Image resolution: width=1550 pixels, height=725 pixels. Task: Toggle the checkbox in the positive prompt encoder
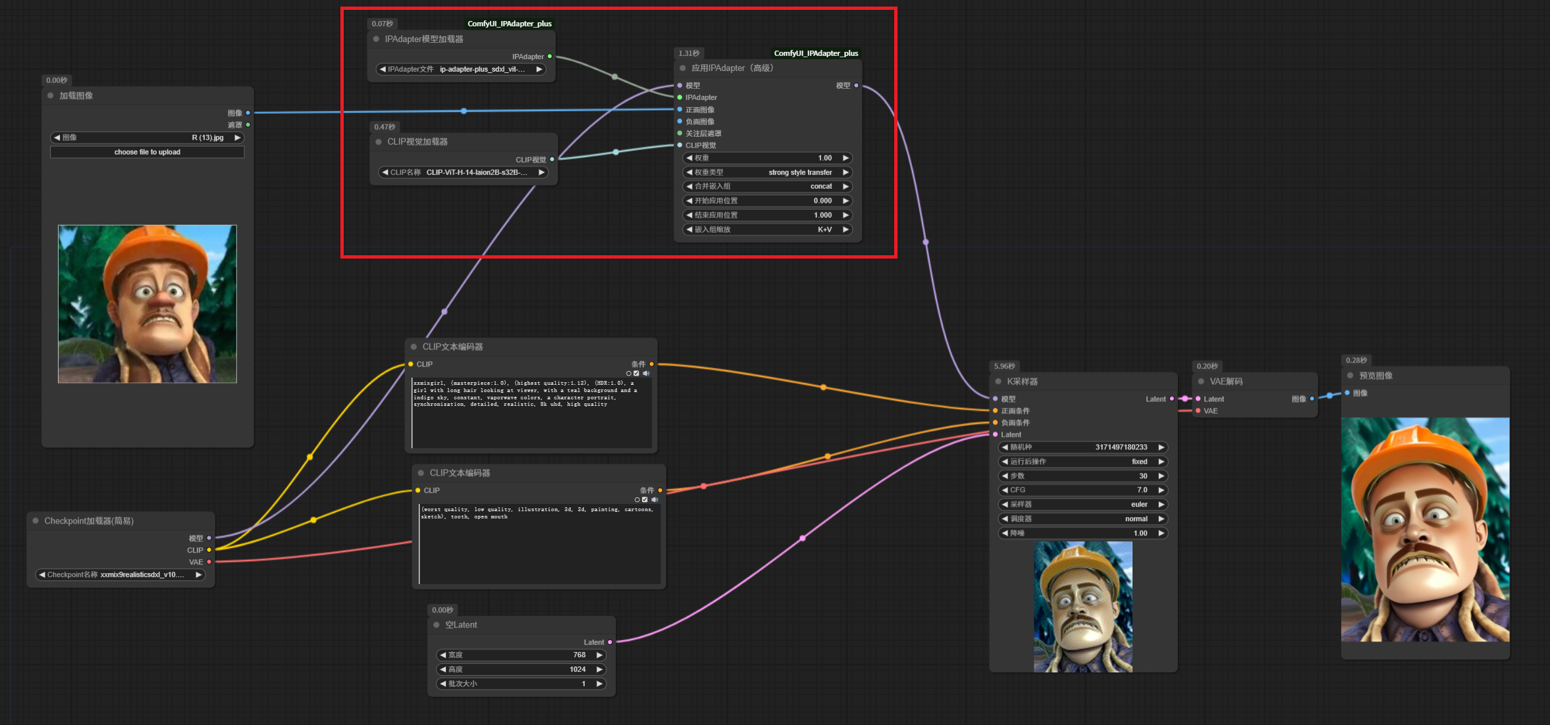pos(637,373)
